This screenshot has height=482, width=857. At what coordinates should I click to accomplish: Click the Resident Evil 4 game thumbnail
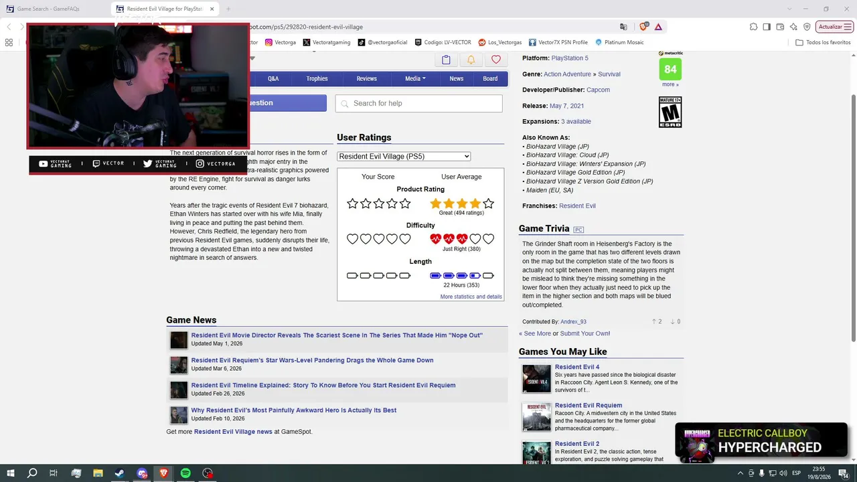pos(536,379)
